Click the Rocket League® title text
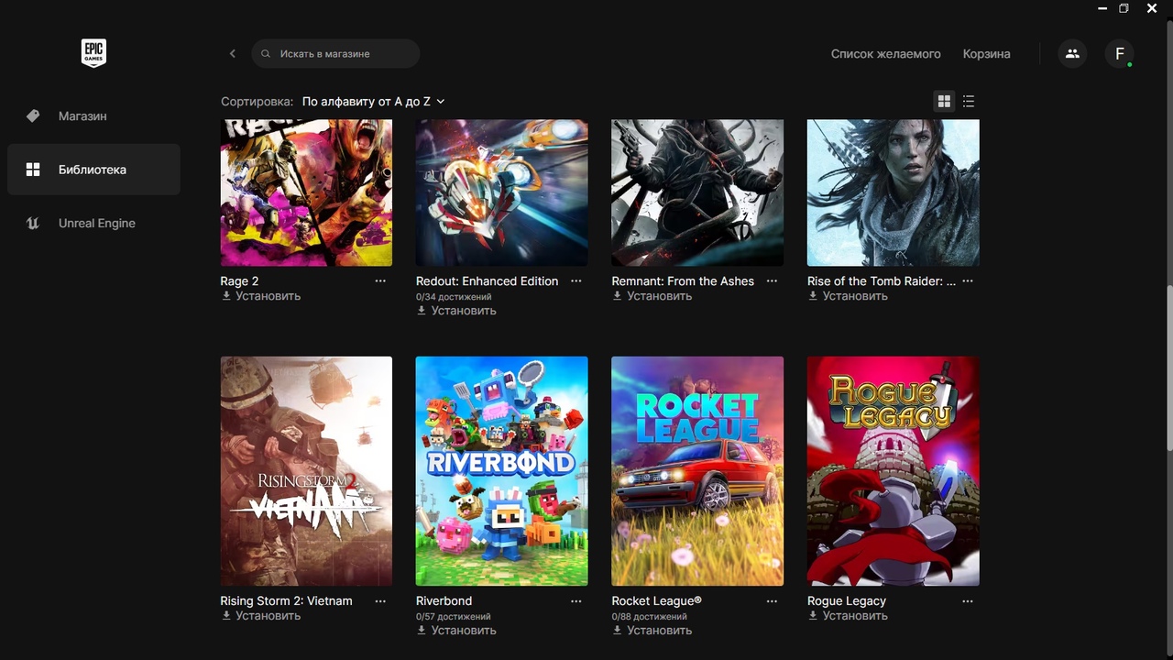The width and height of the screenshot is (1173, 660). pyautogui.click(x=656, y=601)
